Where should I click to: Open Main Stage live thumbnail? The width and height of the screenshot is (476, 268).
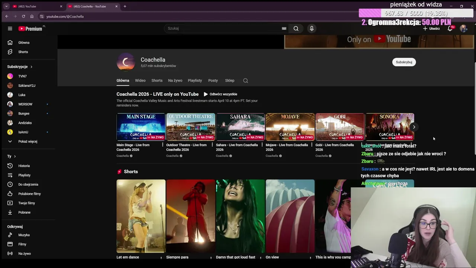141,127
